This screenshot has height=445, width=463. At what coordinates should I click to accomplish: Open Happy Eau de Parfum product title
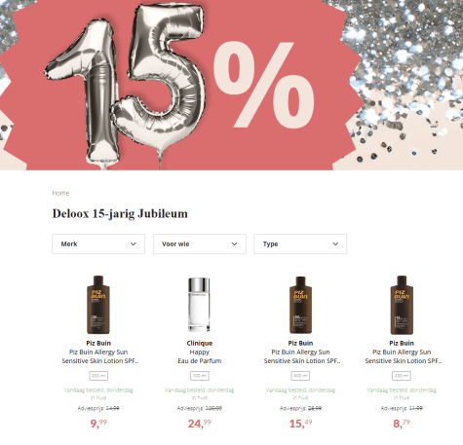pos(200,356)
